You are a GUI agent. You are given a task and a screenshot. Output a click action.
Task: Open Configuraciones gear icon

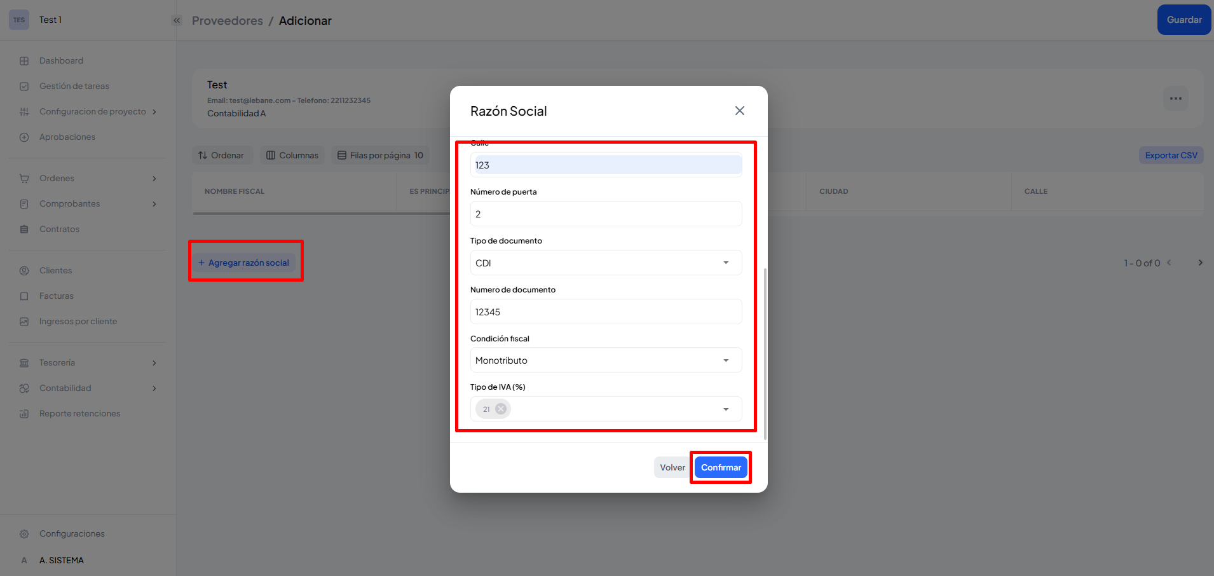24,534
